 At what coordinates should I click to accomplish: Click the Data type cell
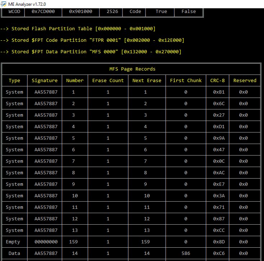point(14,253)
